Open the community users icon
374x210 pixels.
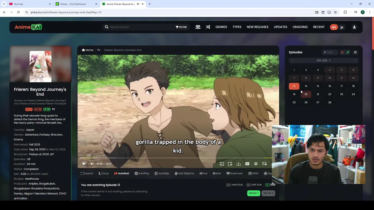[x=198, y=27]
